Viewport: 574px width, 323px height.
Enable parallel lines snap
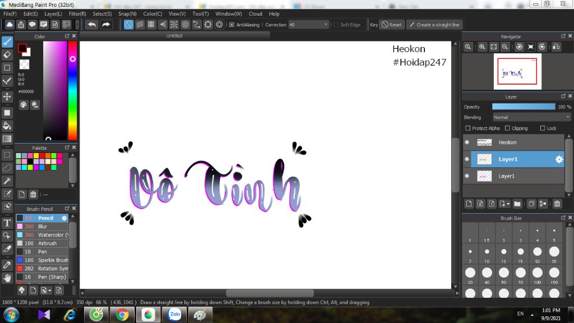pos(140,25)
